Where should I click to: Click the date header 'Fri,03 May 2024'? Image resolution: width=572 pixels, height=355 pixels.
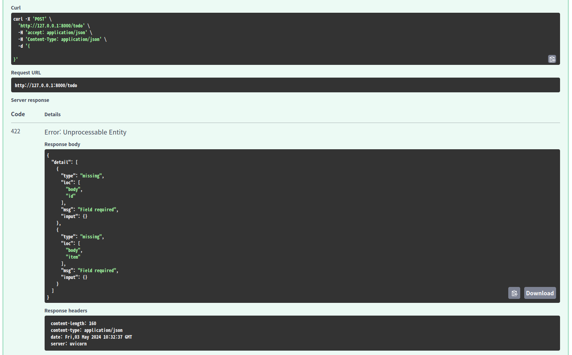91,337
